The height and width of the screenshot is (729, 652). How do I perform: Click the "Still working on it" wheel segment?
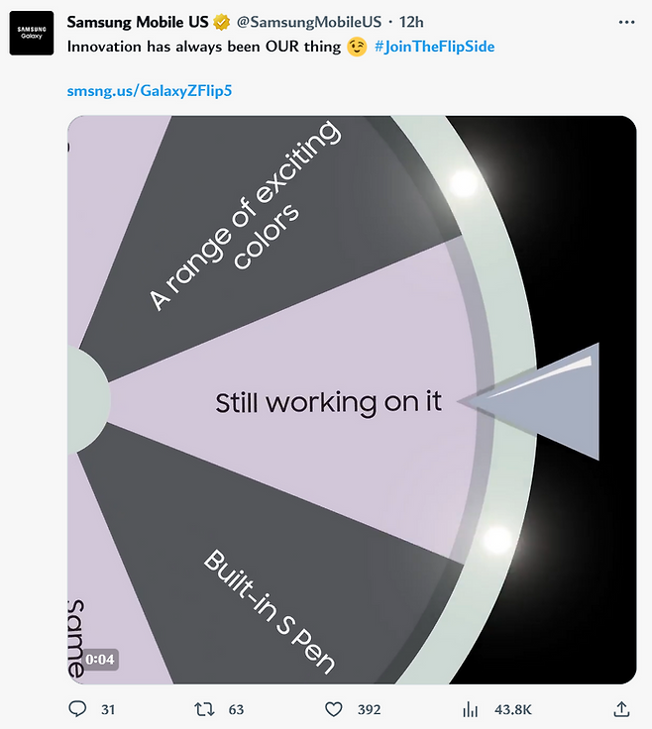pos(328,402)
